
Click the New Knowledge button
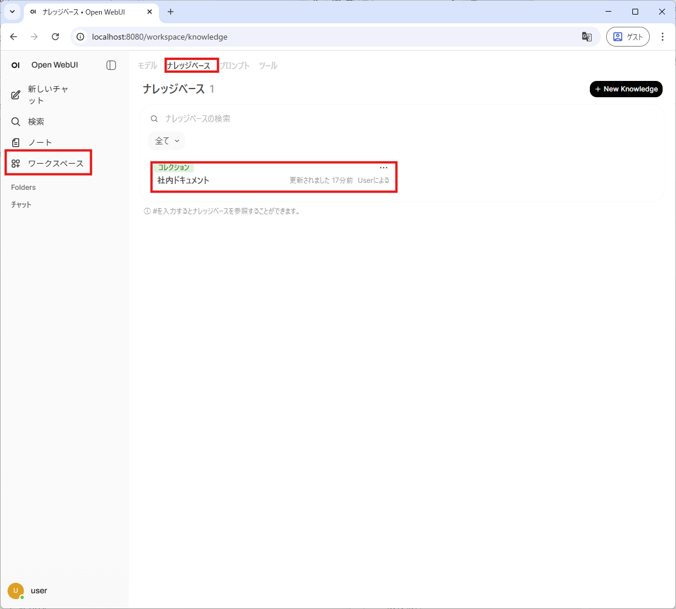pyautogui.click(x=626, y=89)
